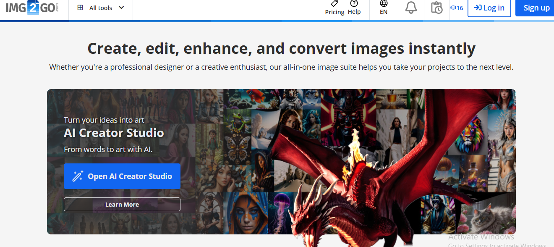Click the clipboard history clock icon
554x247 pixels.
click(x=436, y=8)
